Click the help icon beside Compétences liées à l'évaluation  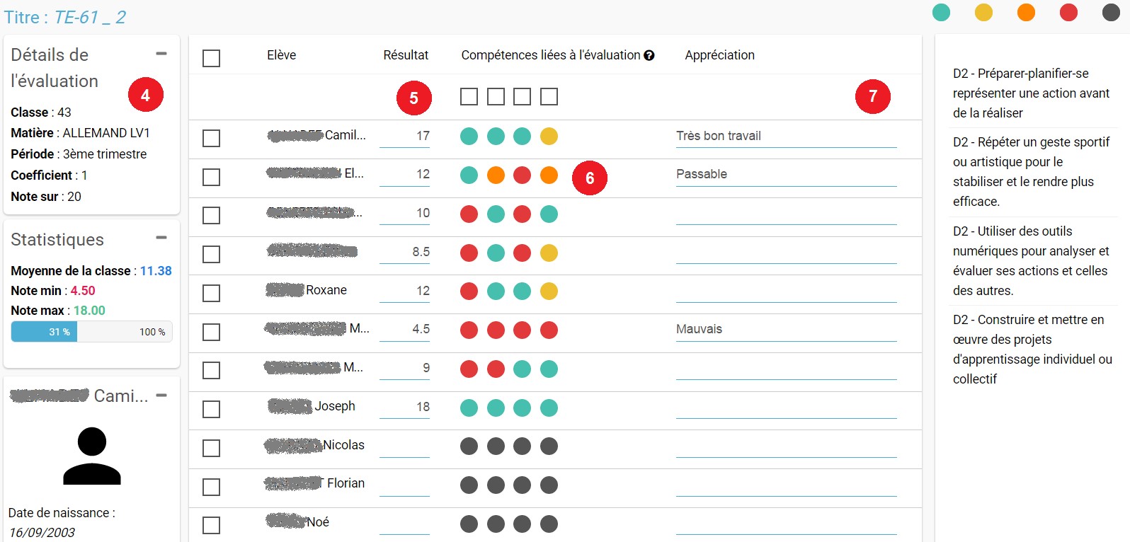point(649,55)
